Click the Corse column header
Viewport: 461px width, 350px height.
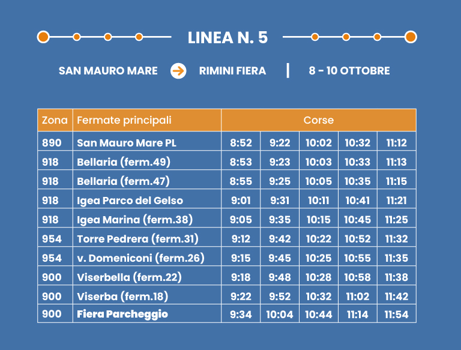pyautogui.click(x=318, y=120)
